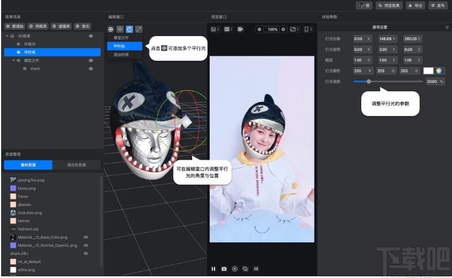The height and width of the screenshot is (278, 452).
Task: Select the move tool in editor toolbar
Action: [x=120, y=29]
